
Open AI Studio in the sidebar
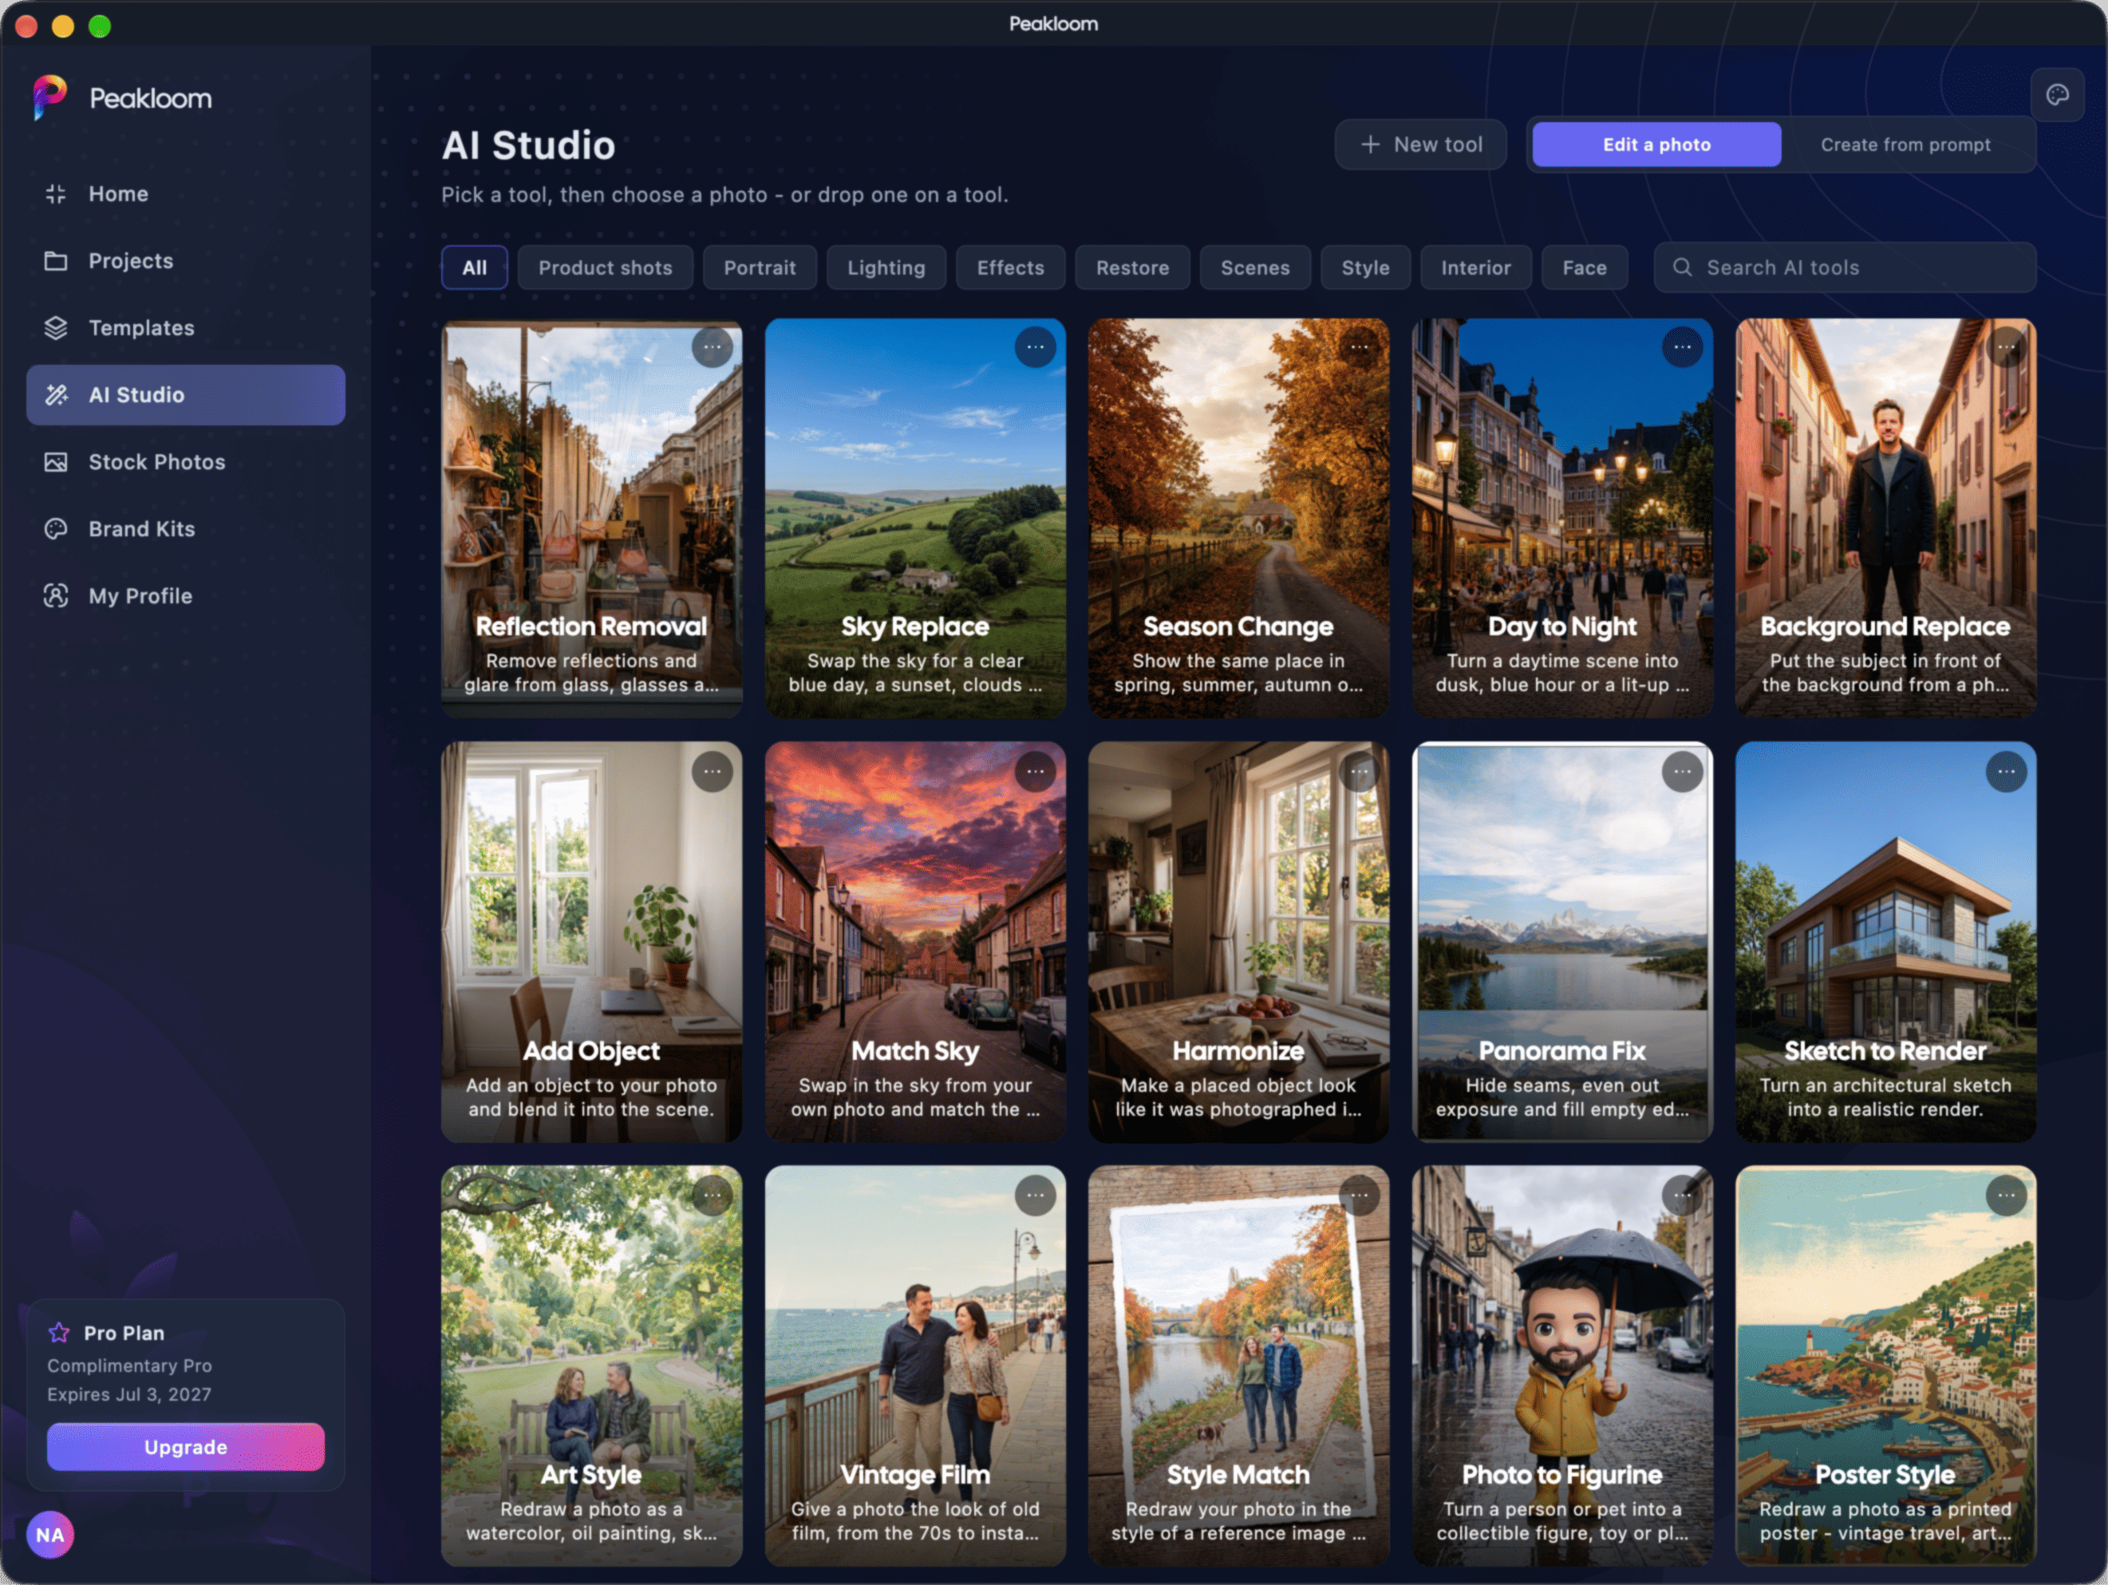[x=186, y=394]
